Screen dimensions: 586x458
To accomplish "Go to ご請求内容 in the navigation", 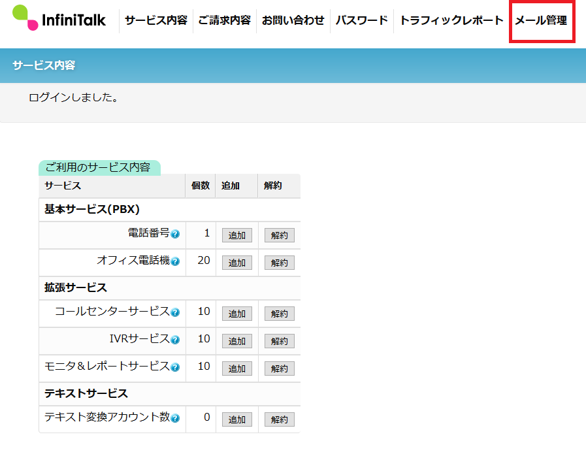I will click(225, 20).
